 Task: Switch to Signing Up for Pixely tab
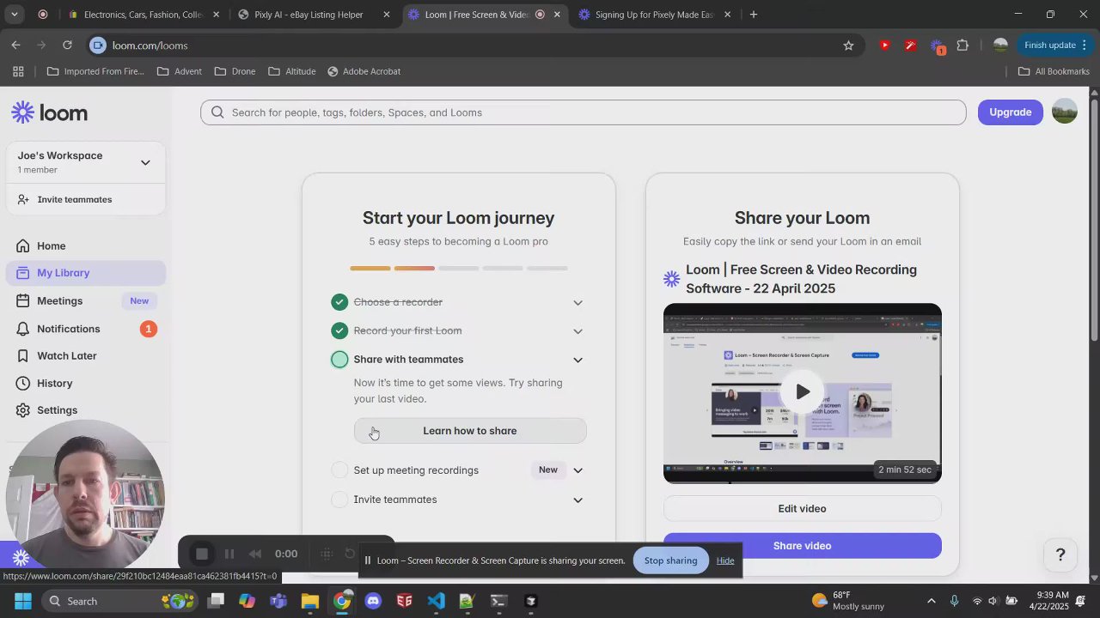656,15
